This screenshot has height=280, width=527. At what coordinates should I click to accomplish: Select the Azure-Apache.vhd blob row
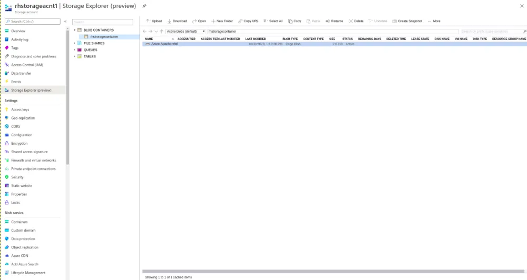click(335, 44)
